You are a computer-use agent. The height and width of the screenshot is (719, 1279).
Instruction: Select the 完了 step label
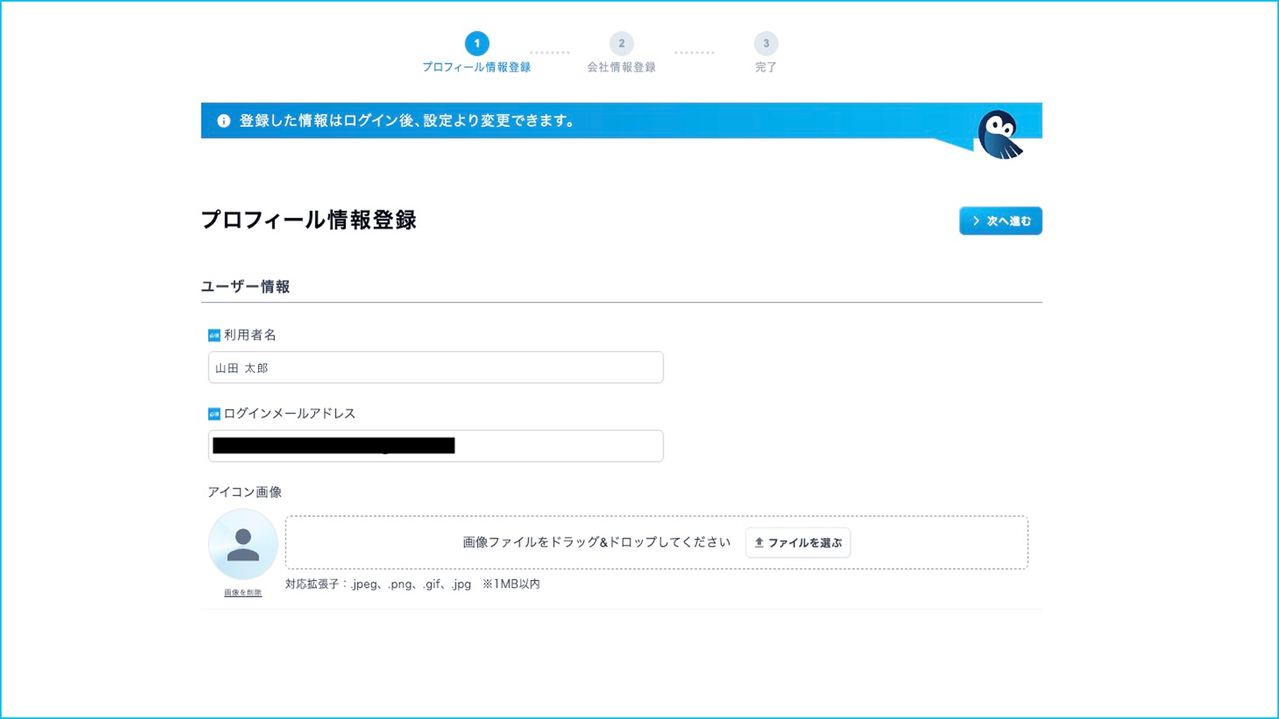(766, 67)
